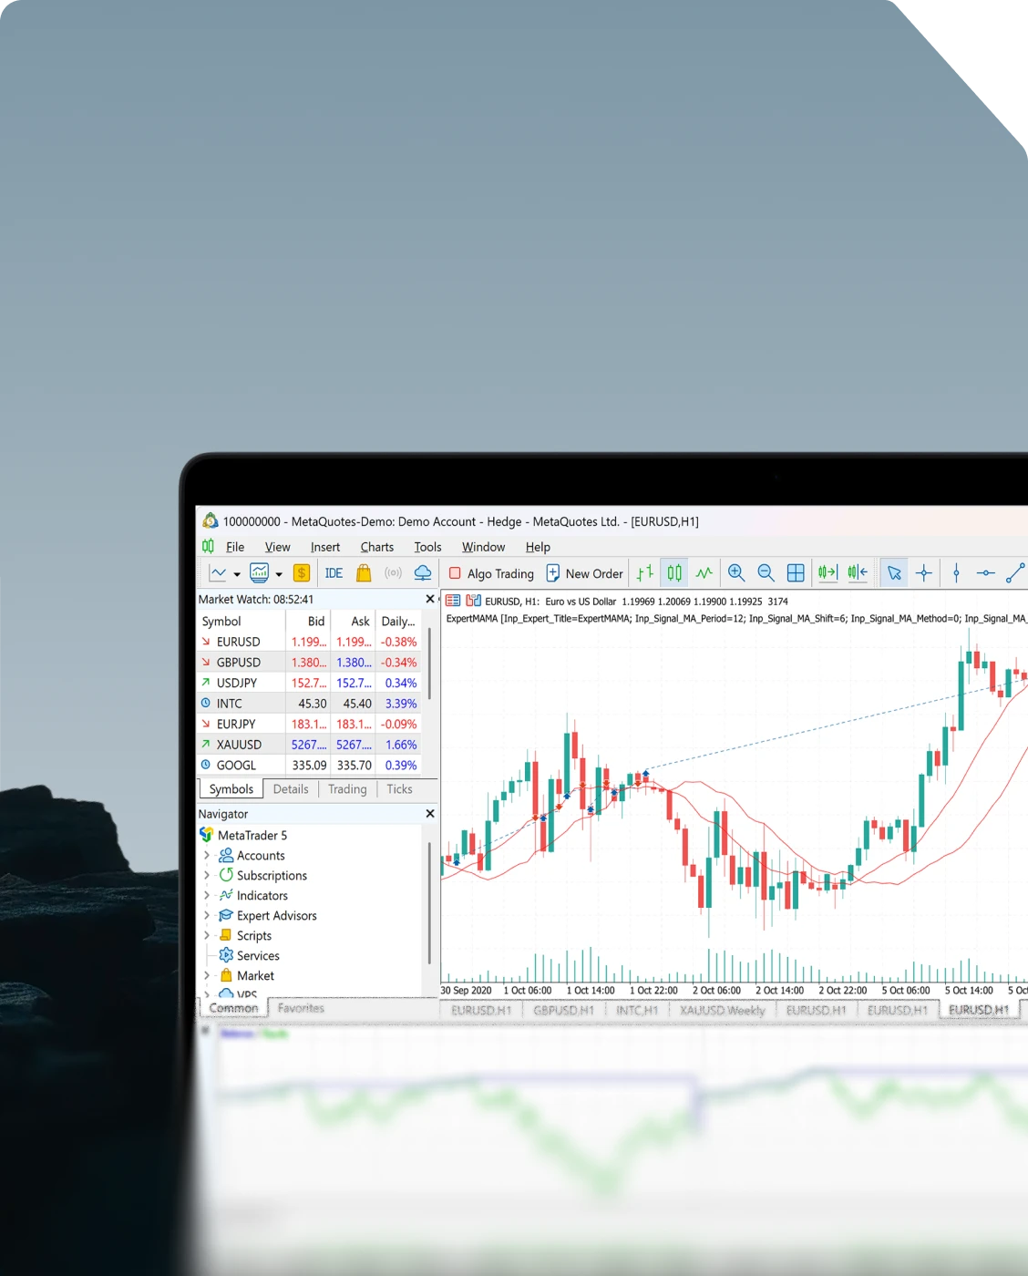The image size is (1028, 1276).
Task: Tile windows using the grid icon
Action: [x=796, y=573]
